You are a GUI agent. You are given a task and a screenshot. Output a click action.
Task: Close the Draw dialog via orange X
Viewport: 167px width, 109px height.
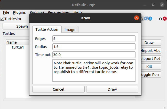coord(137,18)
